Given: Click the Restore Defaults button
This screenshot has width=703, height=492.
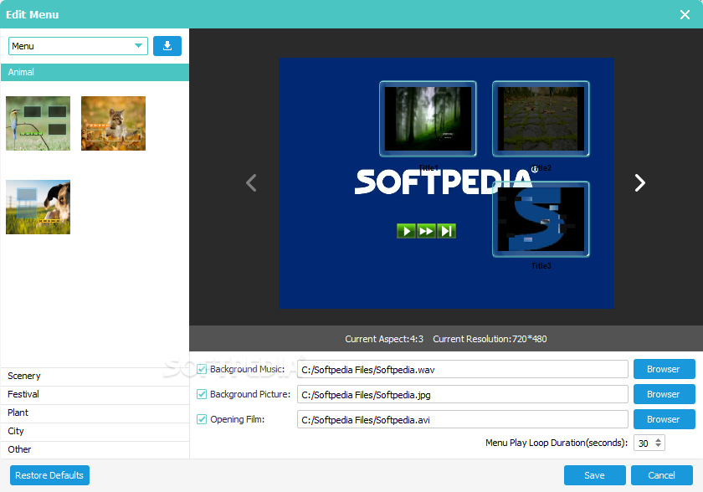Looking at the screenshot, I should click(49, 475).
